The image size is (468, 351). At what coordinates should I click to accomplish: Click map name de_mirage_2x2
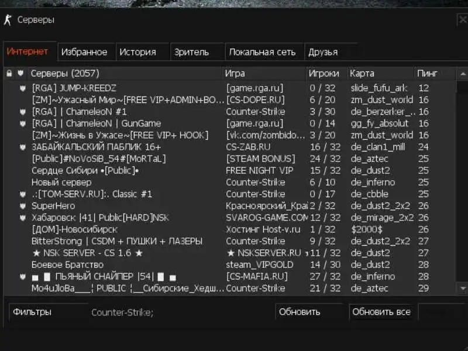click(x=382, y=218)
